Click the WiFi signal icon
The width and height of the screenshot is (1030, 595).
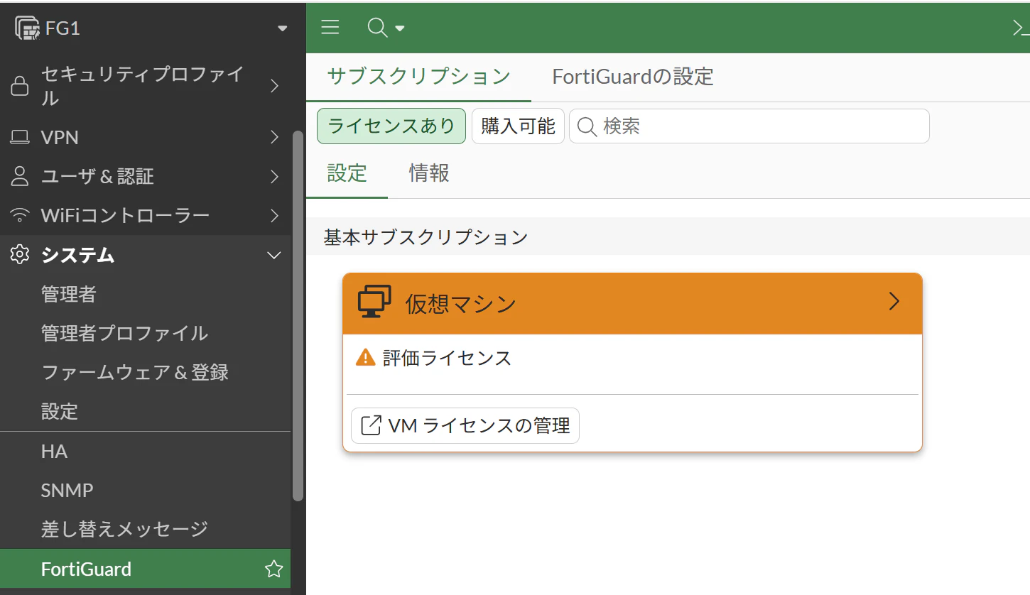(x=20, y=215)
